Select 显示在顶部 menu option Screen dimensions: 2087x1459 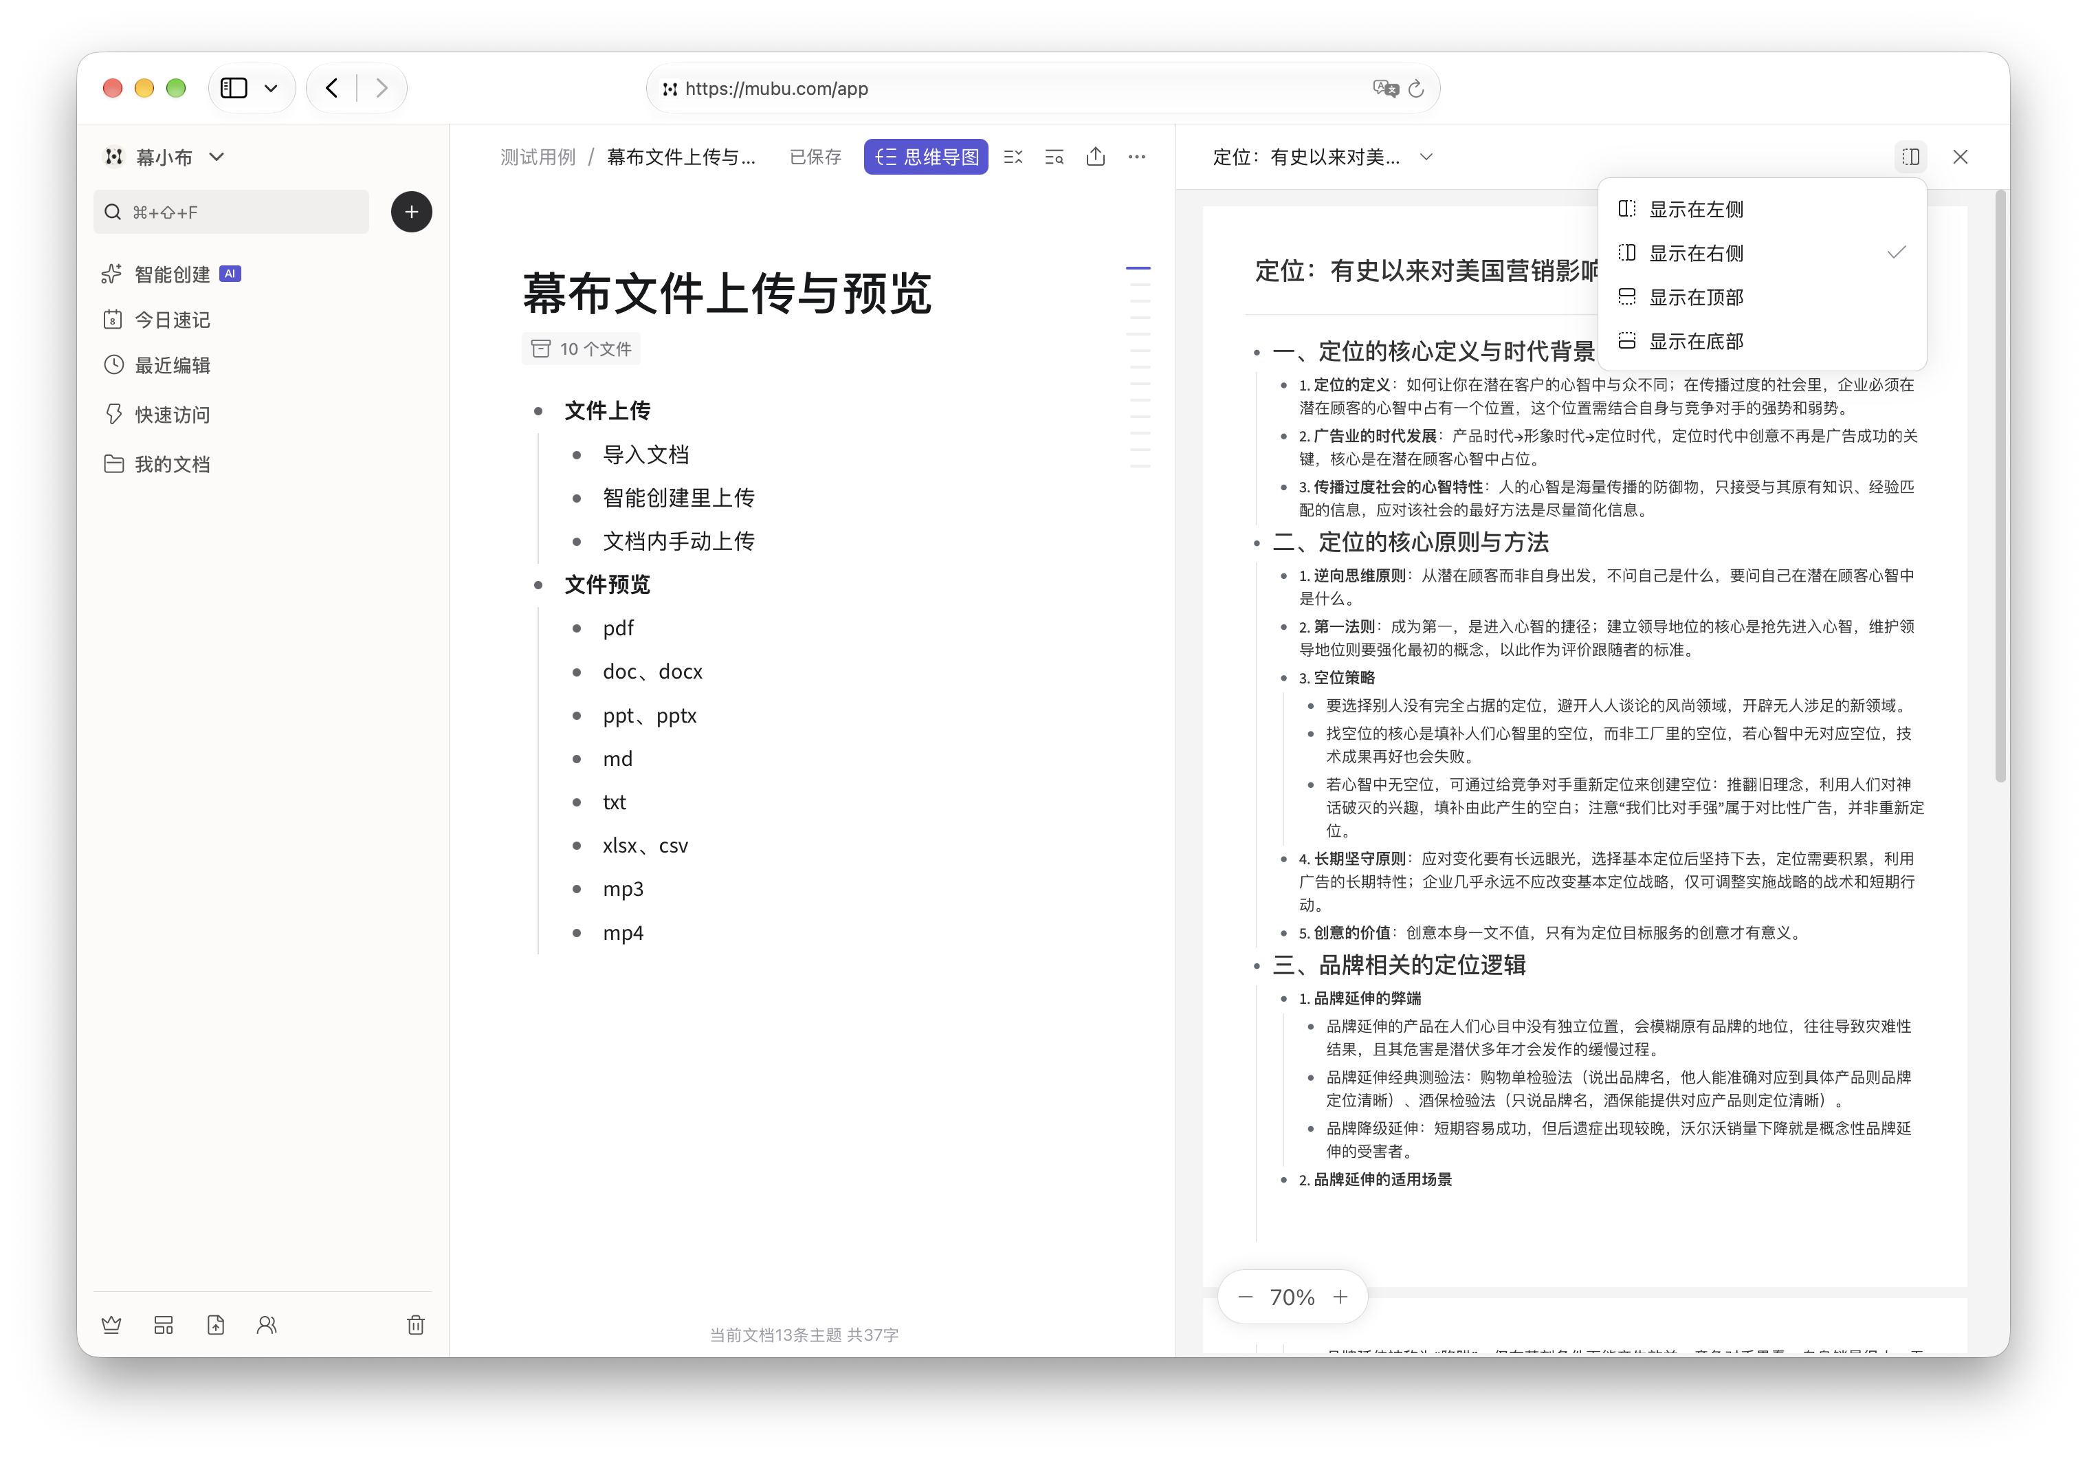point(1762,297)
